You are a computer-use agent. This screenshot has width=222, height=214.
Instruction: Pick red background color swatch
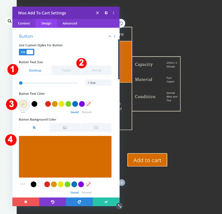pyautogui.click(x=47, y=184)
